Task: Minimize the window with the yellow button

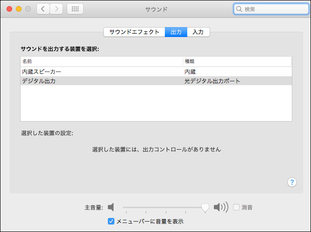Action: coord(19,9)
